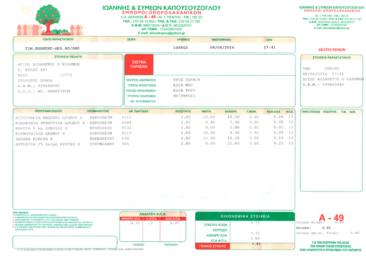Select the ΣΚΟΠΟΣ ΔΙΑΚΙΝΗΣΗΣ label
Viewport: 366px width, 256px height.
click(x=141, y=80)
